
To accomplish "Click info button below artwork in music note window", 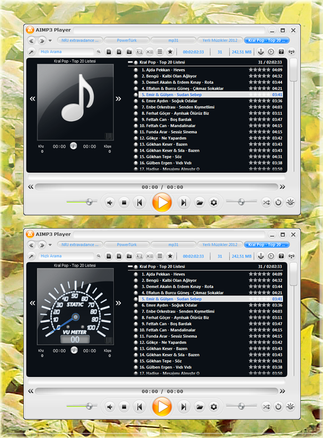I will (x=73, y=146).
